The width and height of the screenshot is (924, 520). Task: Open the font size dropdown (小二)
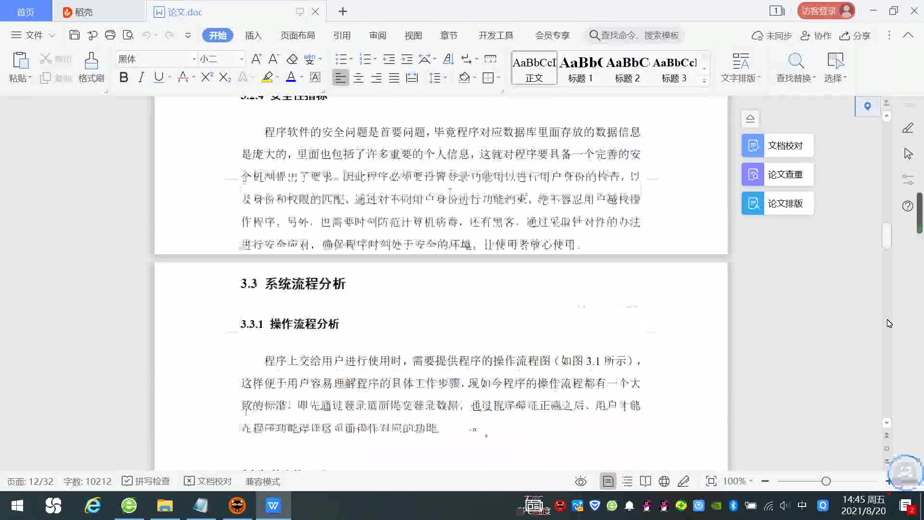pos(242,59)
